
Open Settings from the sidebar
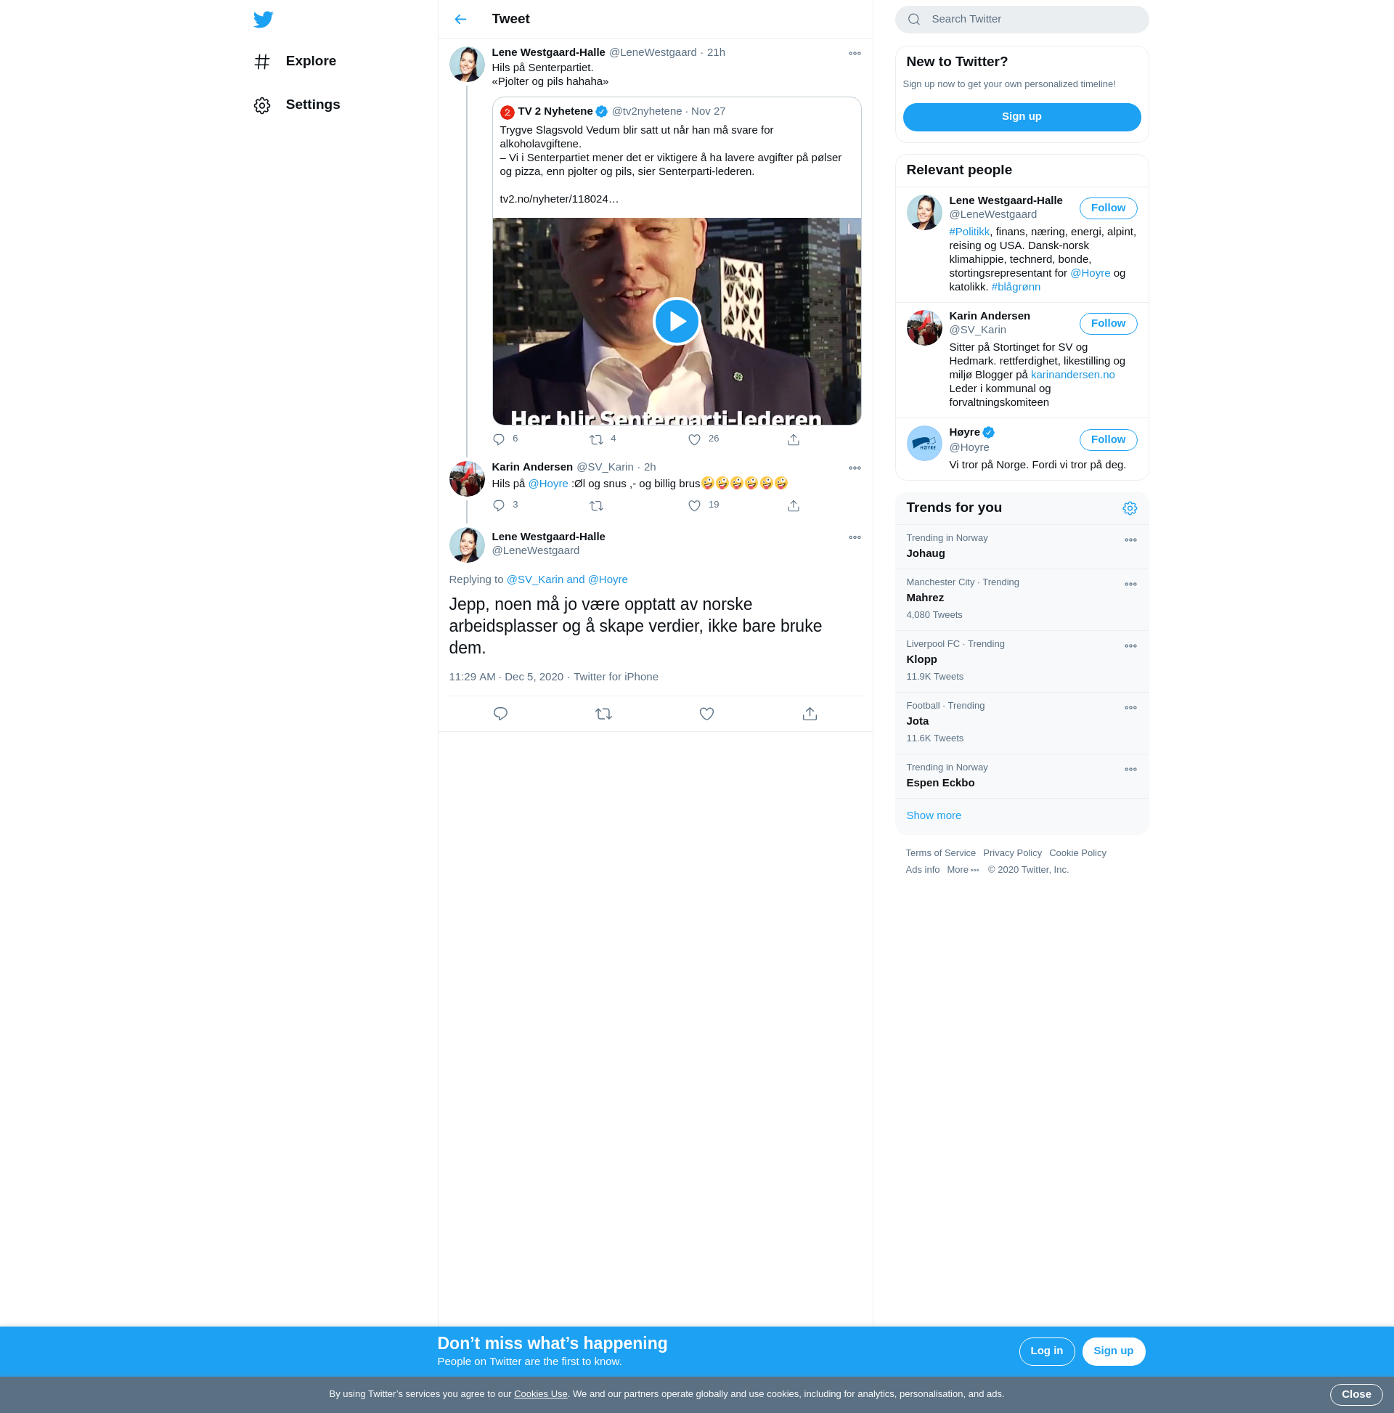click(297, 105)
